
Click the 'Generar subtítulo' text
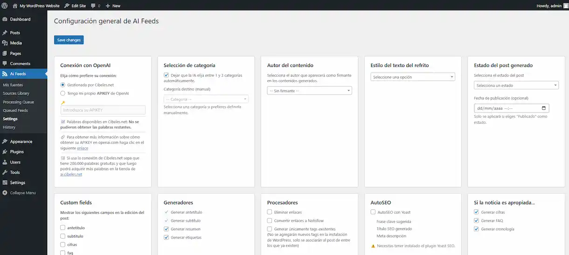pos(185,221)
